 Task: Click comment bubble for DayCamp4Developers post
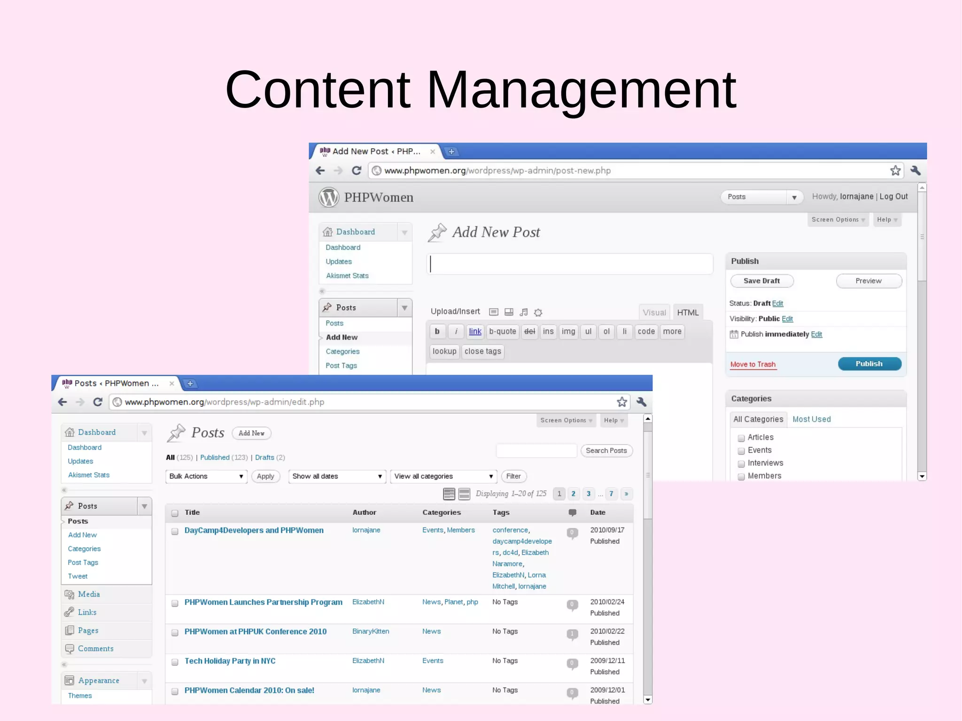(x=572, y=533)
